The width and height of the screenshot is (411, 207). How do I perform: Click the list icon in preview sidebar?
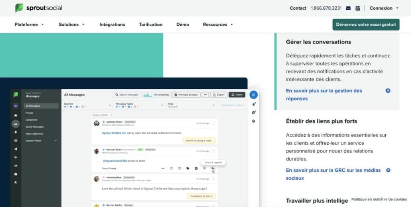tap(16, 141)
